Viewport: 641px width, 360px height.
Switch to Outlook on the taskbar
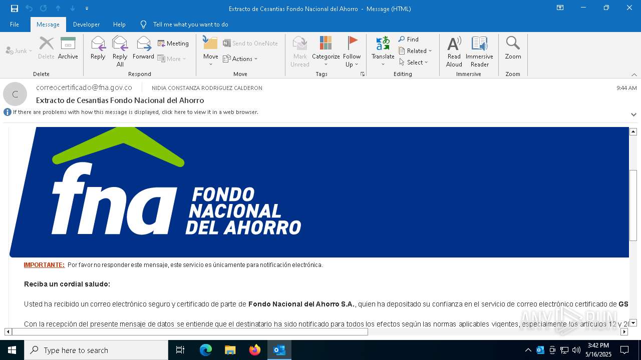point(279,350)
